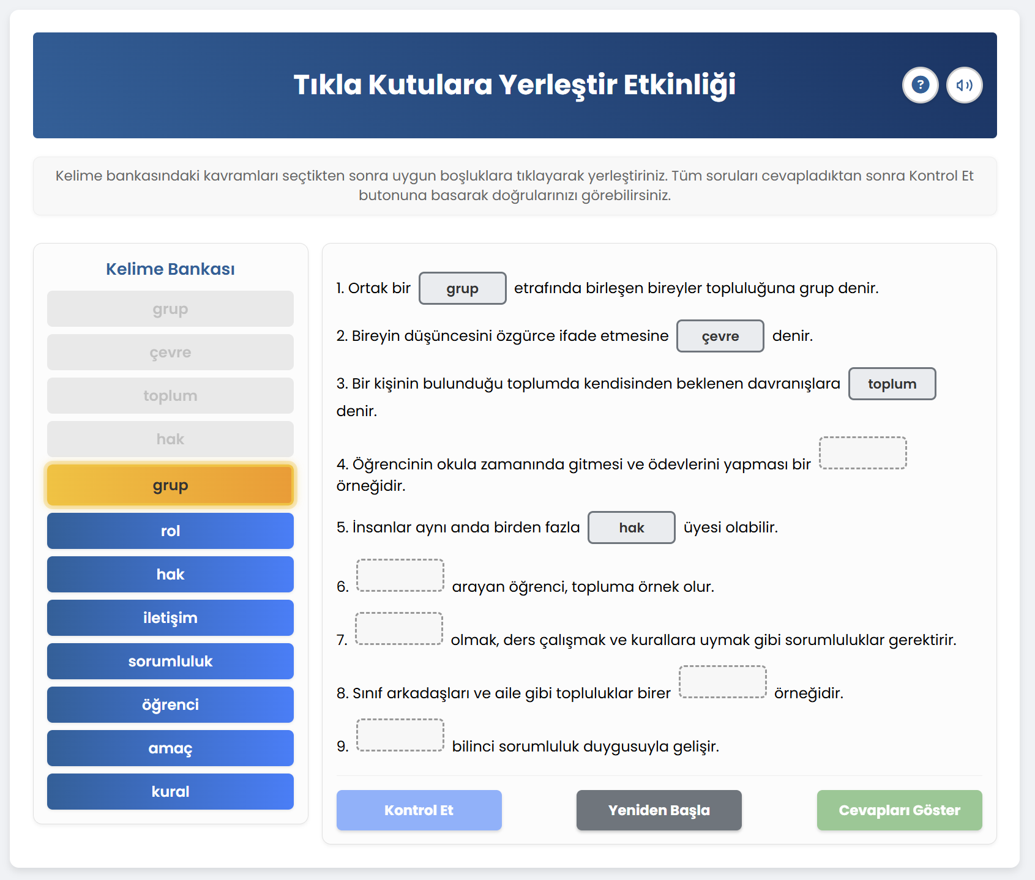The image size is (1035, 880).
Task: Choose the blue 'hak' word tile
Action: tap(170, 574)
